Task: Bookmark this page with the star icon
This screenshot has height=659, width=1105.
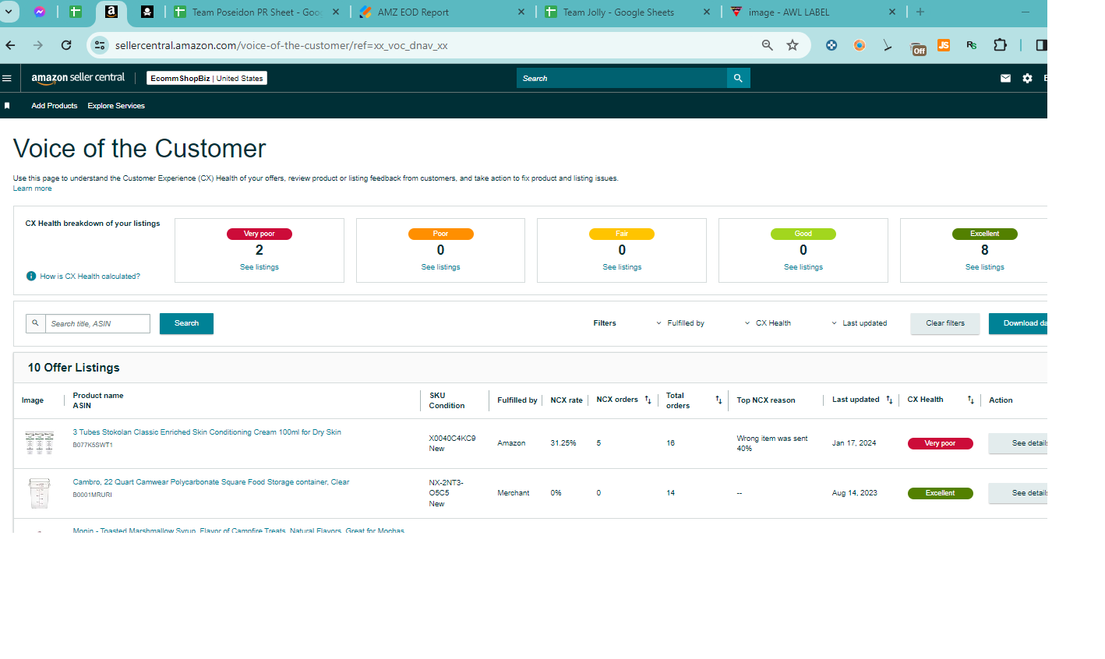Action: tap(793, 45)
